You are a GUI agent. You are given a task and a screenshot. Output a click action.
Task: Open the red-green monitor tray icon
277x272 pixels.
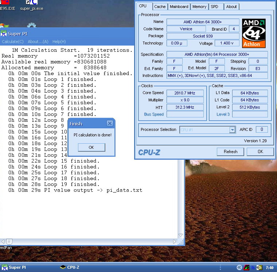coord(246,267)
